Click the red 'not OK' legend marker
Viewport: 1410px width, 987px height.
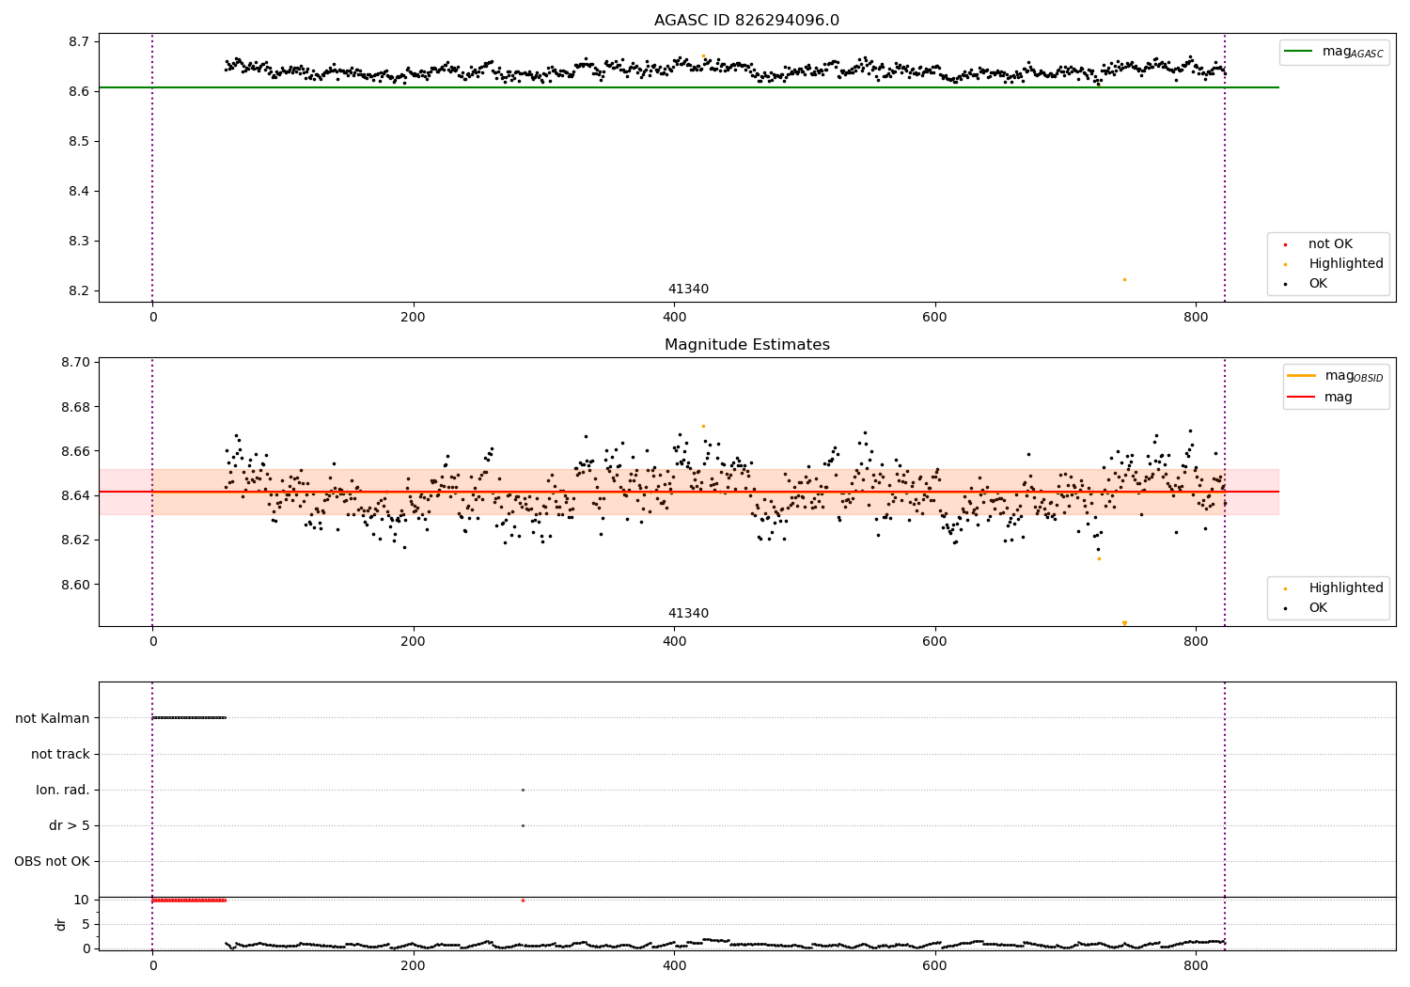tap(1285, 244)
